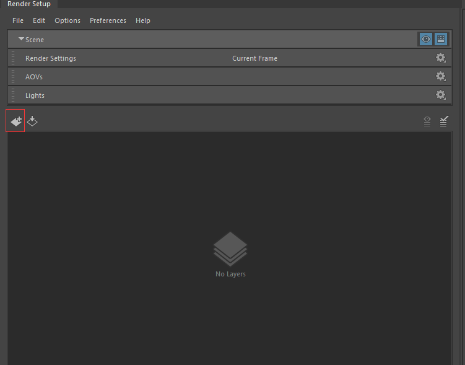Screen dimensions: 465x365
Task: Open the Options menu
Action: 67,20
